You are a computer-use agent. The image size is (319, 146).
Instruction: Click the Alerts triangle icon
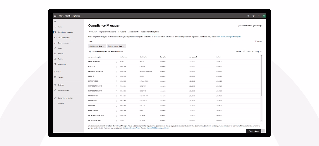pos(55,48)
